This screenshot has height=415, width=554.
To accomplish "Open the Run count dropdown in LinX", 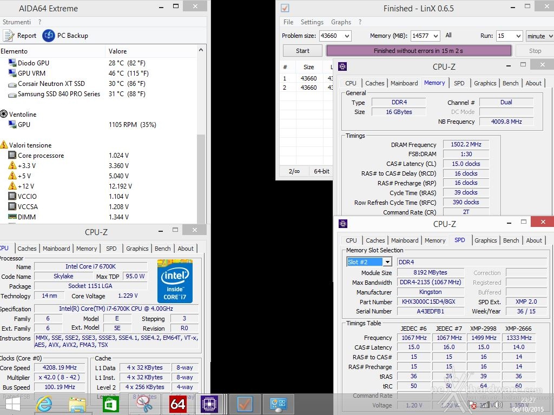I will (518, 36).
